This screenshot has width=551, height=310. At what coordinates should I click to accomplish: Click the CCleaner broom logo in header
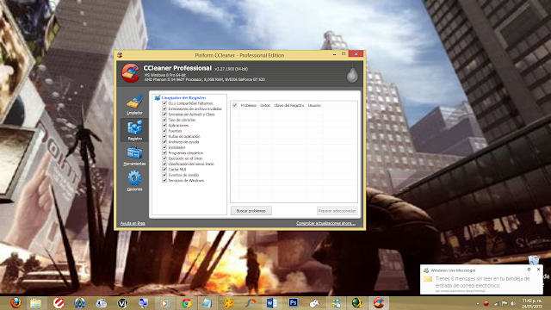click(130, 72)
